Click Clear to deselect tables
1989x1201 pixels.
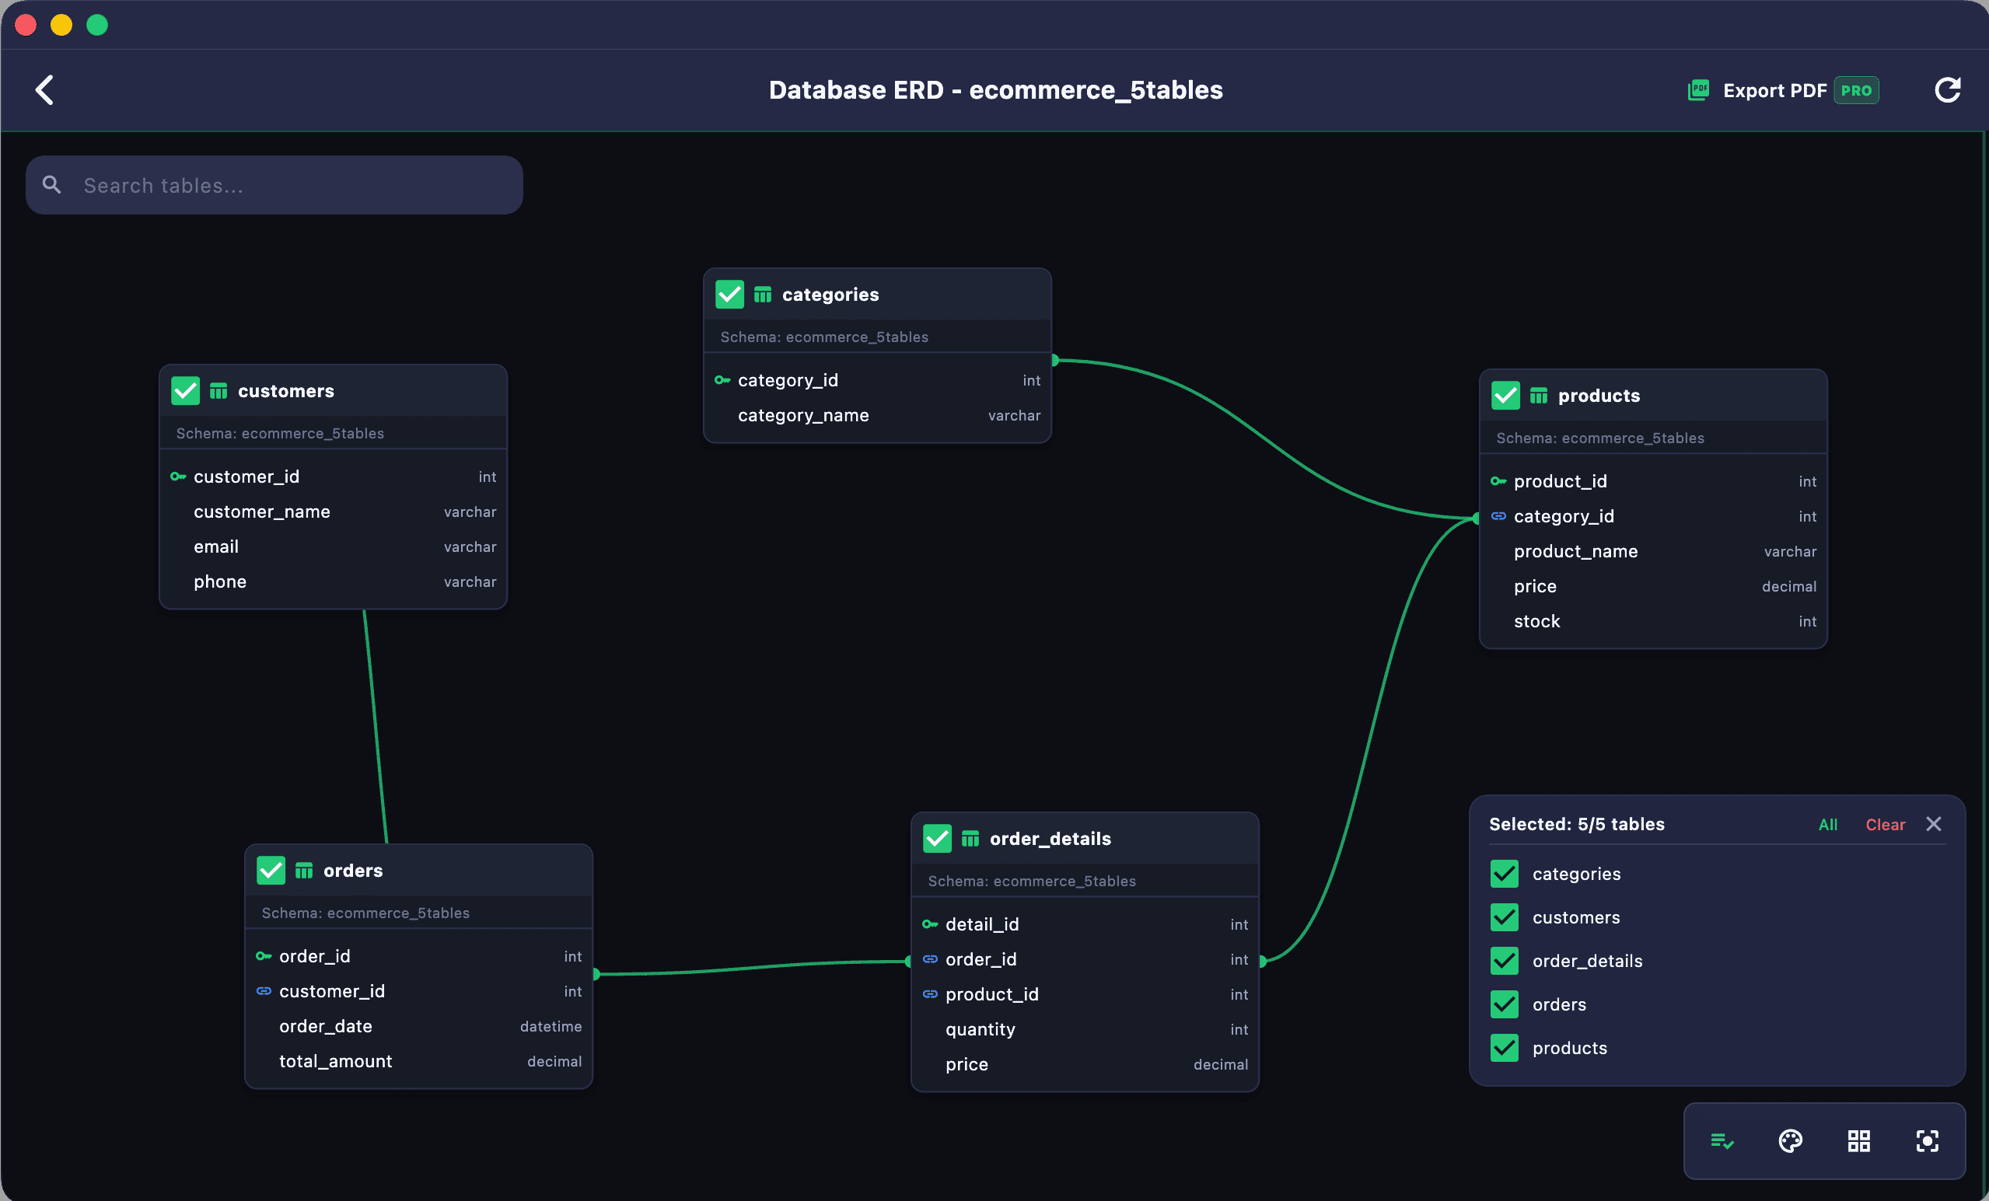point(1885,824)
